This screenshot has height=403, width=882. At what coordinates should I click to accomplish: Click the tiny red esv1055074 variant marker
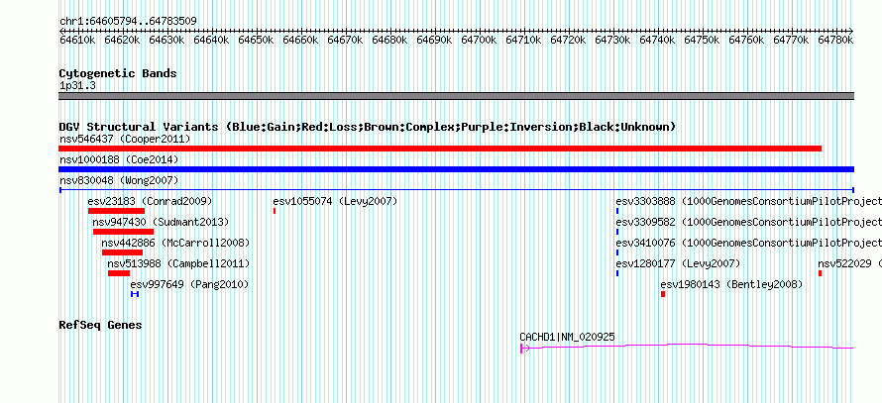pos(274,211)
